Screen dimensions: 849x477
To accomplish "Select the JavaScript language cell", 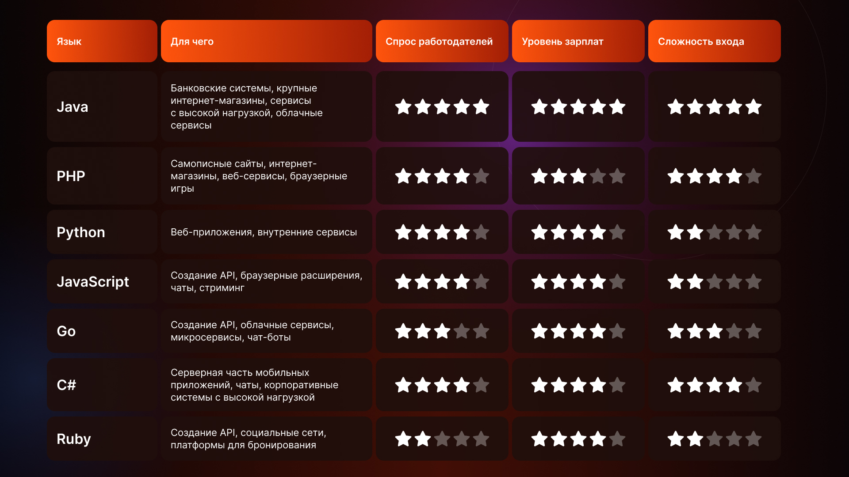I will (102, 281).
